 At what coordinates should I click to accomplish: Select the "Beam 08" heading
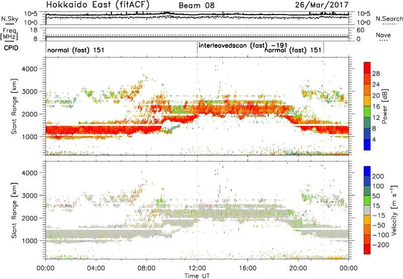tap(196, 6)
